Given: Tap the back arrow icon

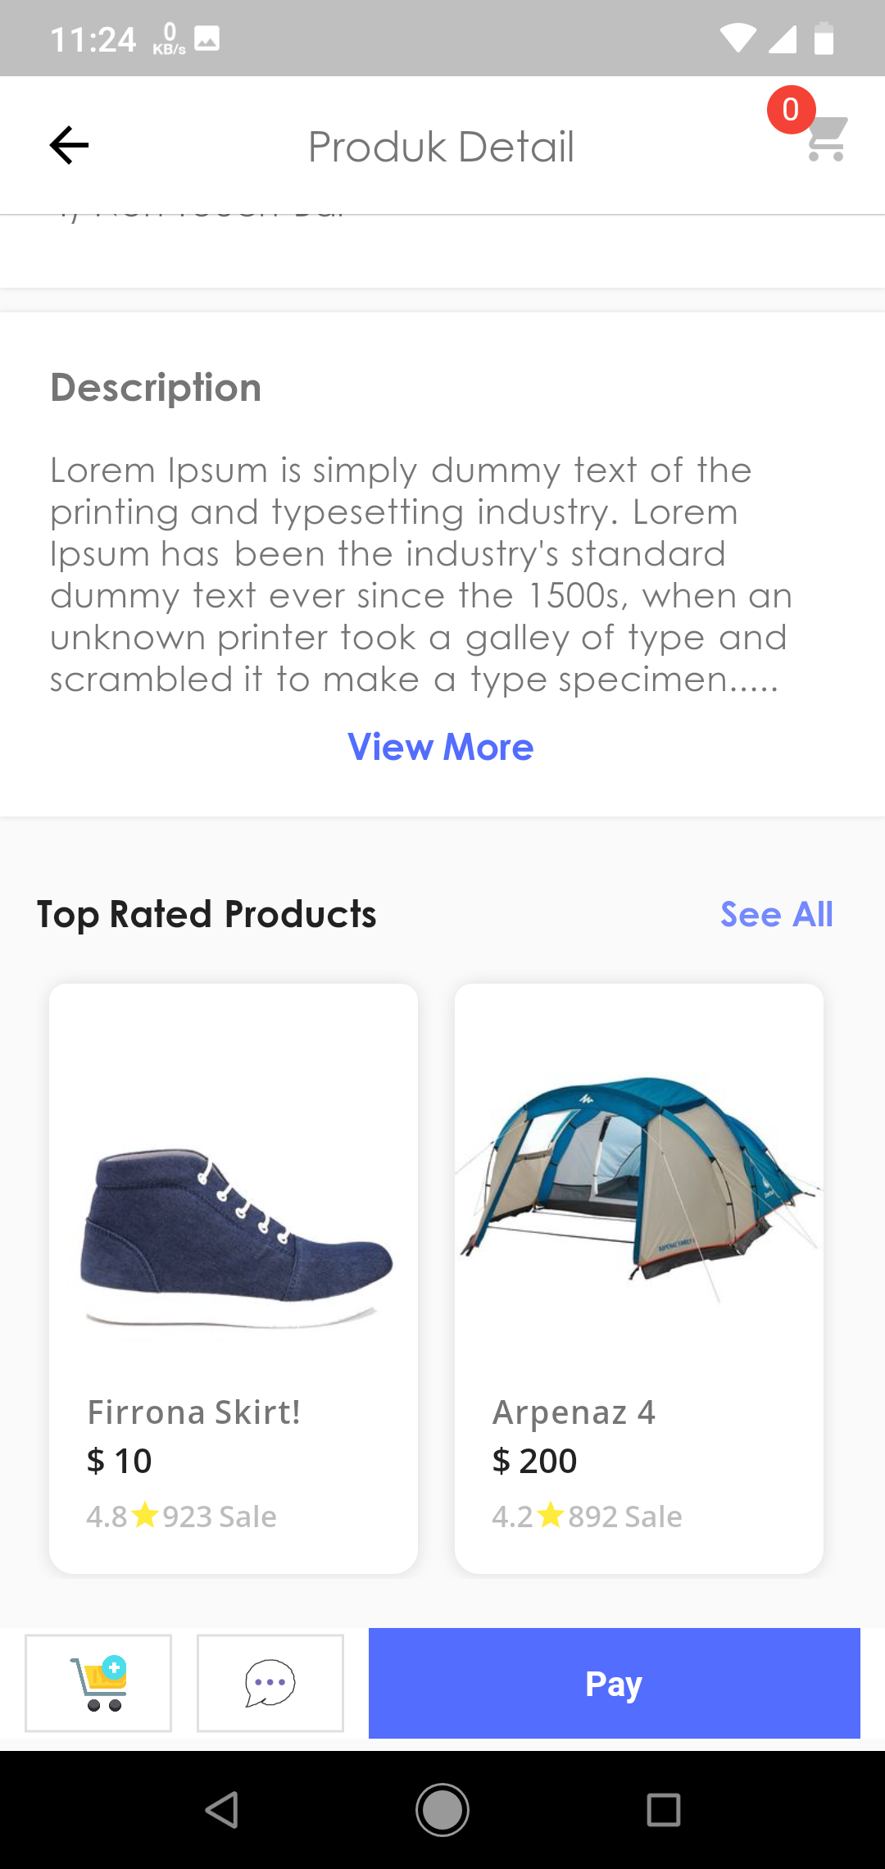Looking at the screenshot, I should pyautogui.click(x=69, y=146).
